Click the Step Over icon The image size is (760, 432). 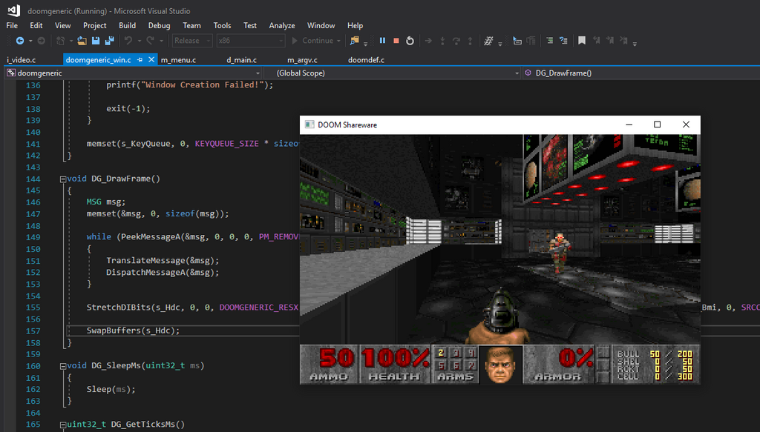[x=456, y=41]
